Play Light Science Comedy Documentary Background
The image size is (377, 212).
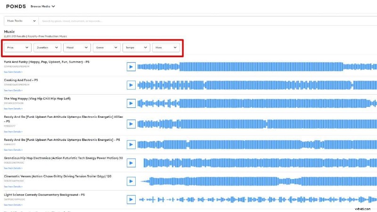[x=131, y=200]
